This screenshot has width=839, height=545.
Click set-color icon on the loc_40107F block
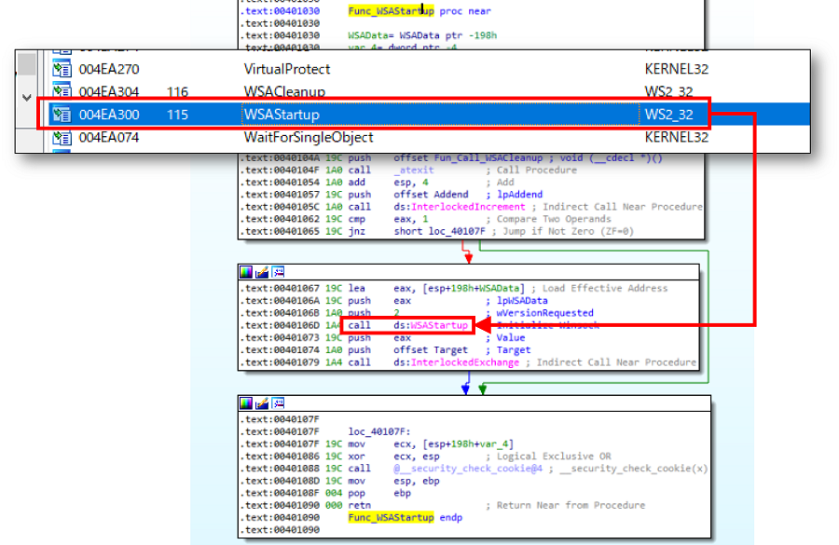(x=246, y=402)
